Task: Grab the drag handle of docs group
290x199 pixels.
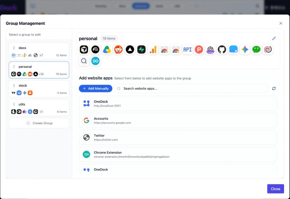Action: tap(14, 48)
